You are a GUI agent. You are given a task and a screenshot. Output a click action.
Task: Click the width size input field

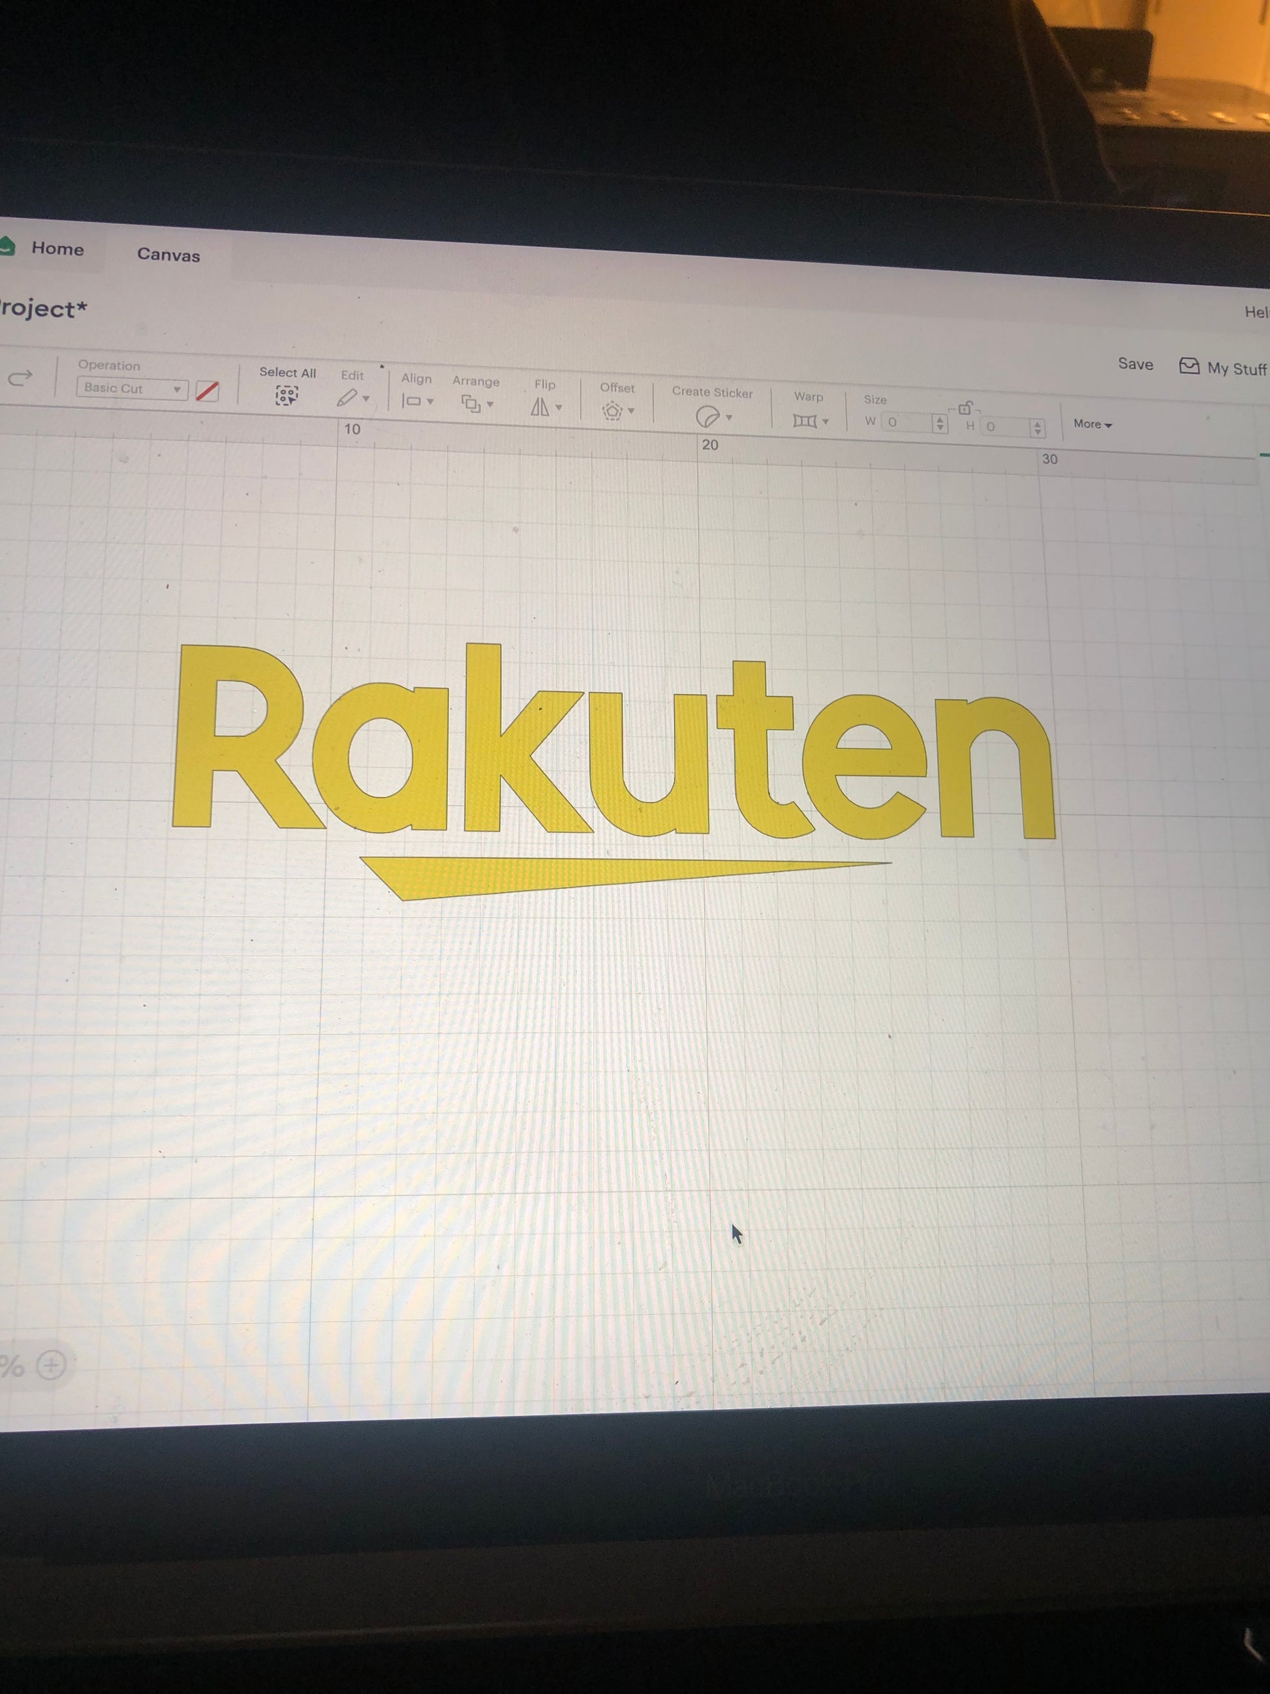pos(906,422)
